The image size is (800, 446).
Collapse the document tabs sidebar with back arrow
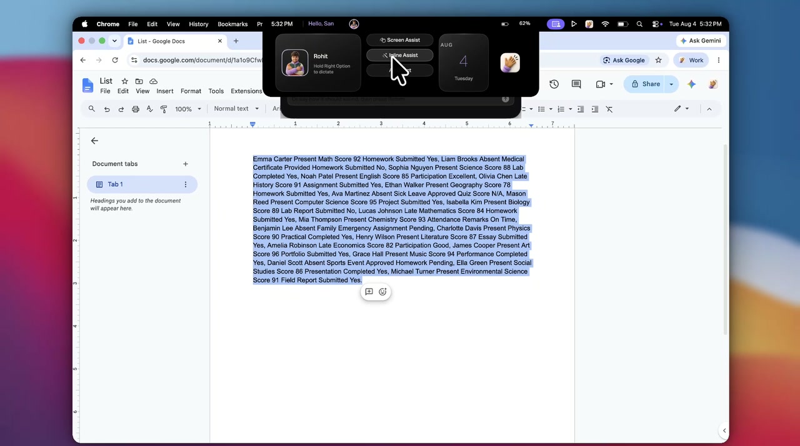(94, 141)
